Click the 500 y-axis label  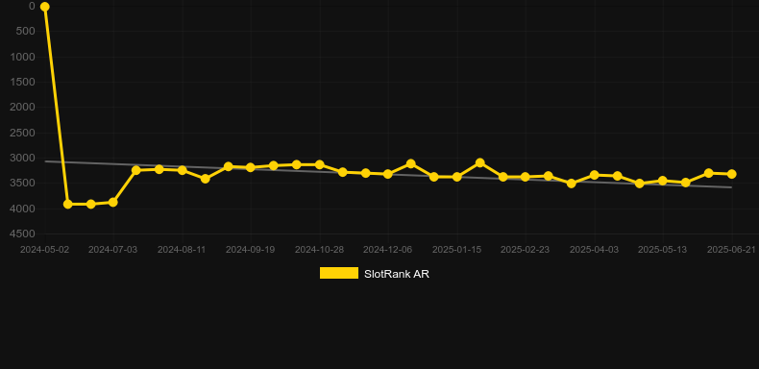pos(25,32)
